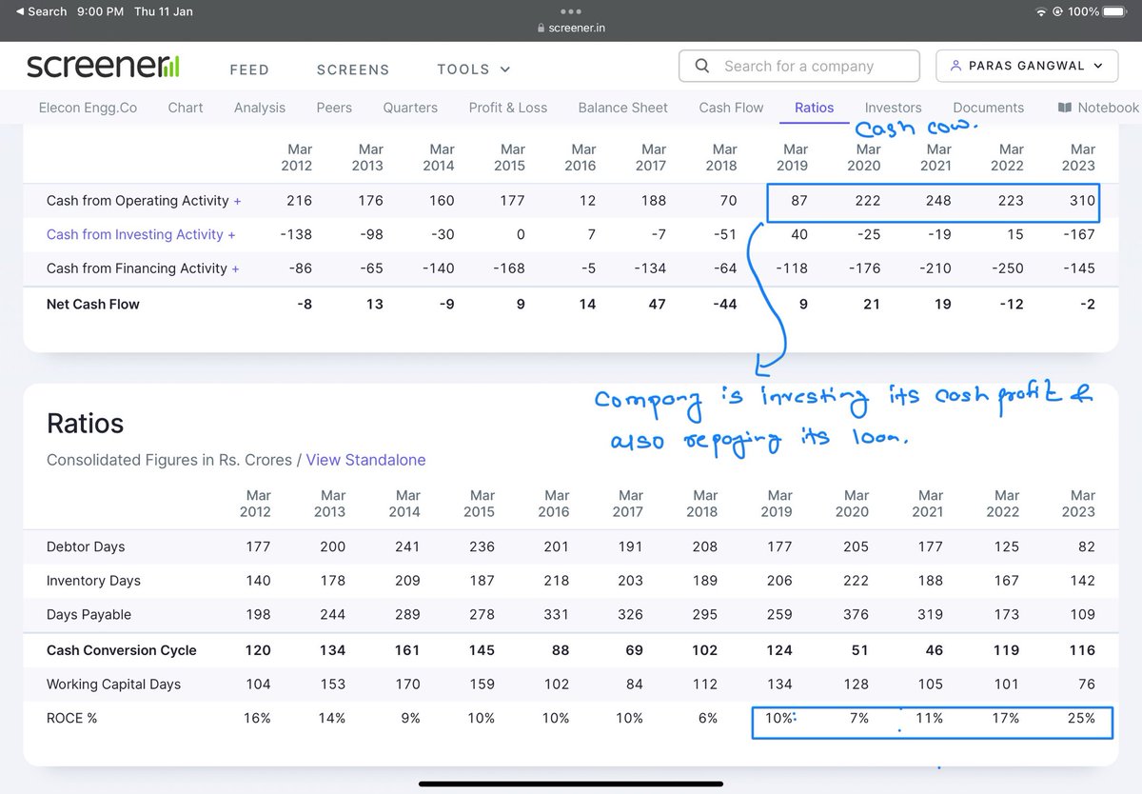Select the Cash Conversion Cycle row label
Viewport: 1142px width, 794px height.
coord(122,650)
